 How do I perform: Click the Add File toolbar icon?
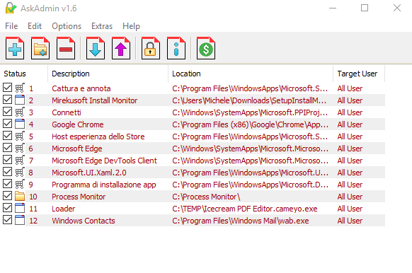pos(15,48)
